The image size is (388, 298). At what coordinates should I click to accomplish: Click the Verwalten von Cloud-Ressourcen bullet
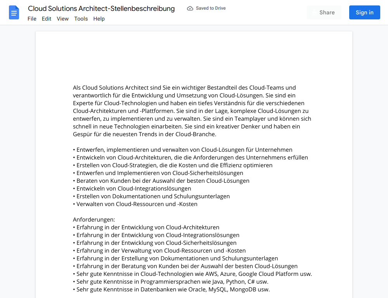[135, 204]
